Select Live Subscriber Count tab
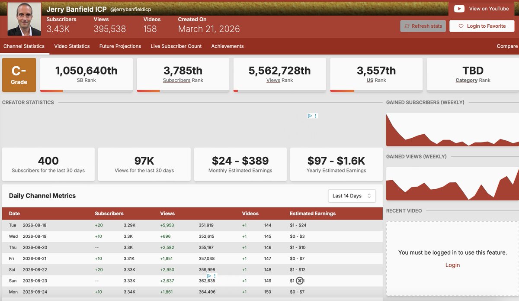519x301 pixels. coord(176,46)
